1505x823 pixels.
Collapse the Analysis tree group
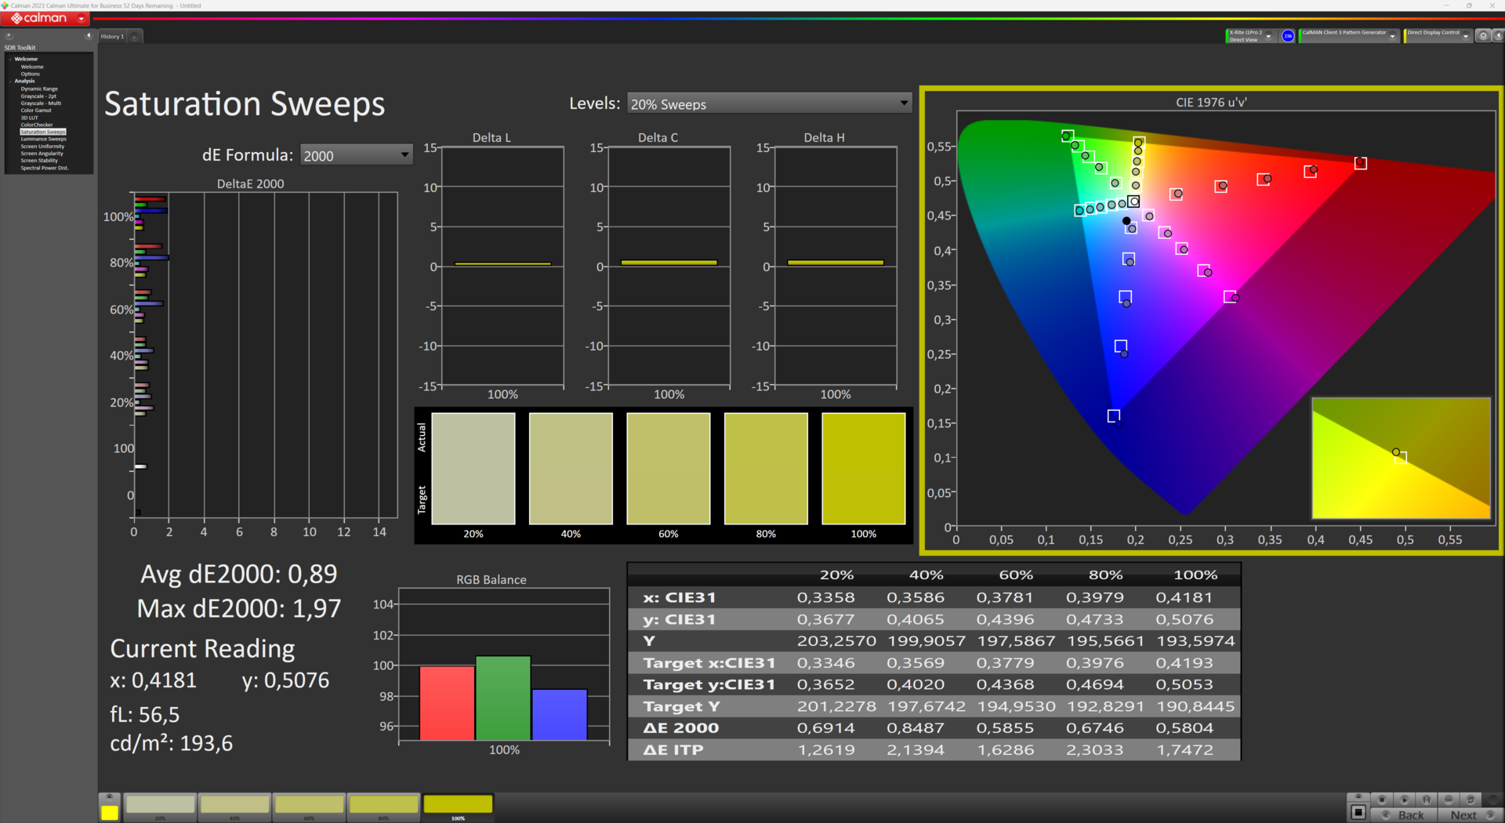11,81
